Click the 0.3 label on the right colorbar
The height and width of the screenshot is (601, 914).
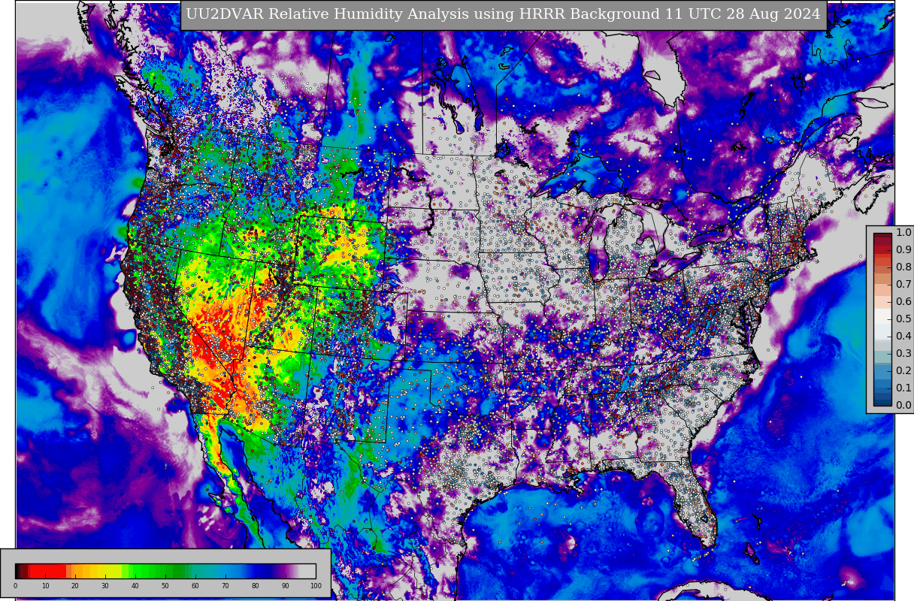pos(903,353)
